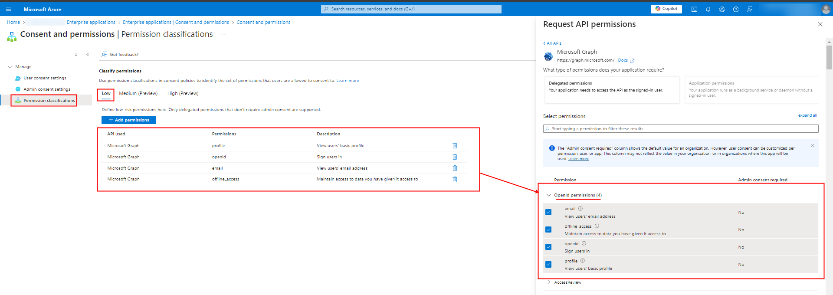Uncheck the email permission checkbox
This screenshot has height=295, width=833.
click(x=548, y=212)
